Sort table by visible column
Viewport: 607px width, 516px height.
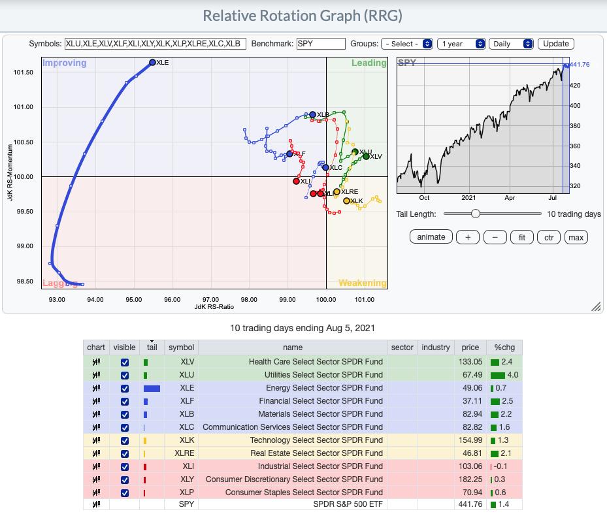pyautogui.click(x=124, y=347)
